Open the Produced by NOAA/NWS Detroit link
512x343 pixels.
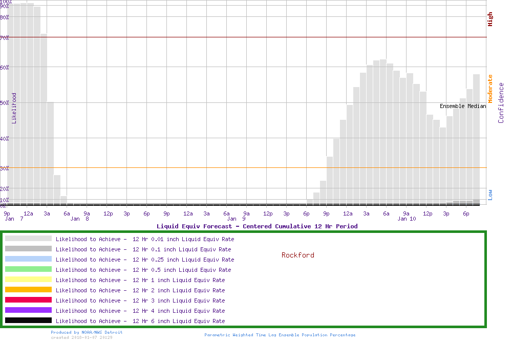point(87,332)
